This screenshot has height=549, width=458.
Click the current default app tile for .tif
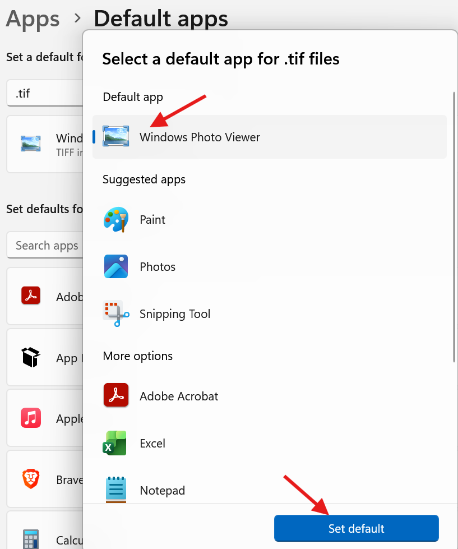pyautogui.click(x=45, y=144)
